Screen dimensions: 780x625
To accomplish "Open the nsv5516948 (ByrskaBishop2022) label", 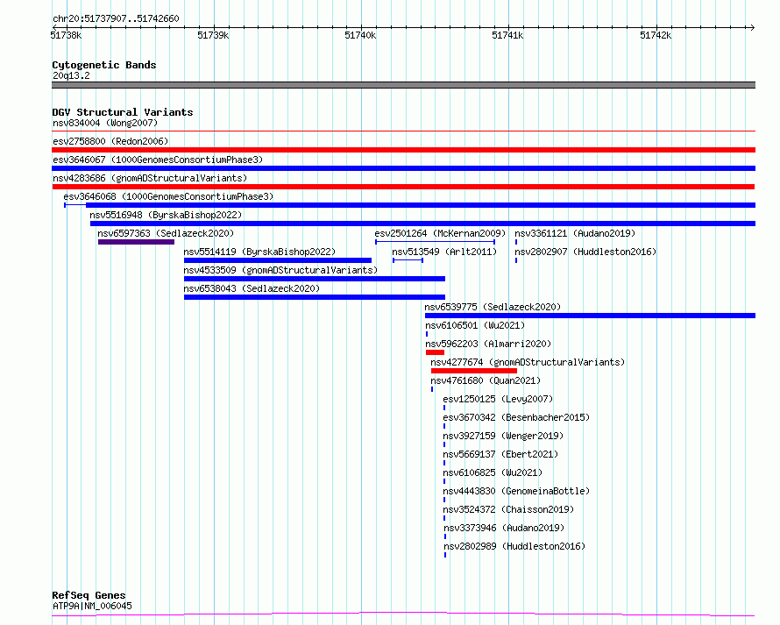I will tap(166, 215).
